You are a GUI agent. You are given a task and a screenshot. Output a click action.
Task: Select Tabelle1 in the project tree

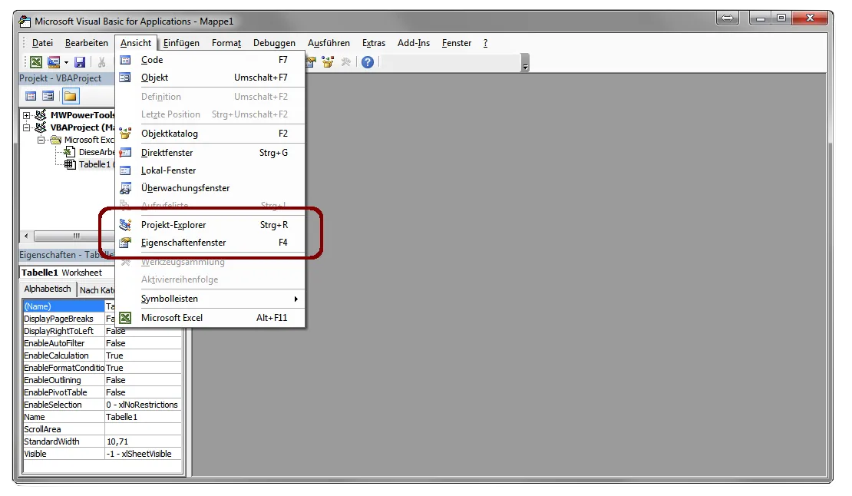tap(94, 164)
